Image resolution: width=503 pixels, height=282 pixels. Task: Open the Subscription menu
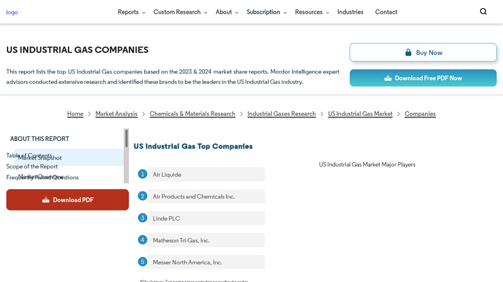[x=263, y=12]
